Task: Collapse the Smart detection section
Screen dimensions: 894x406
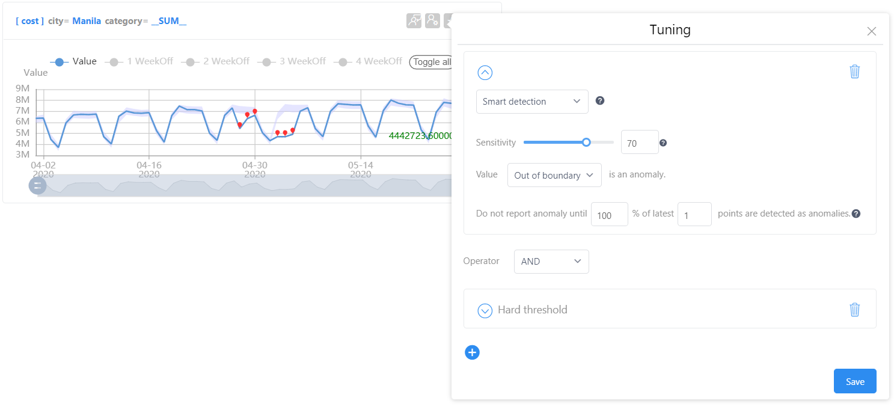Action: pos(485,73)
